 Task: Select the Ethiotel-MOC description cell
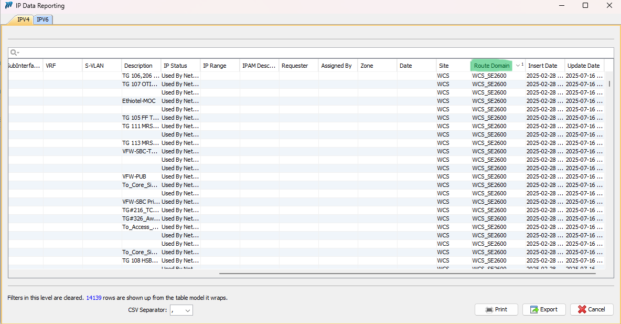pos(139,101)
